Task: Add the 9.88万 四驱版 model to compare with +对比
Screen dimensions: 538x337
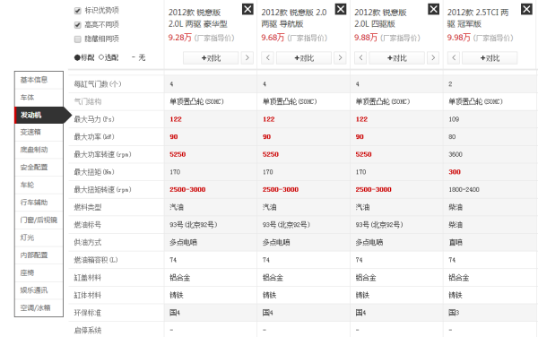Action: tap(396, 58)
